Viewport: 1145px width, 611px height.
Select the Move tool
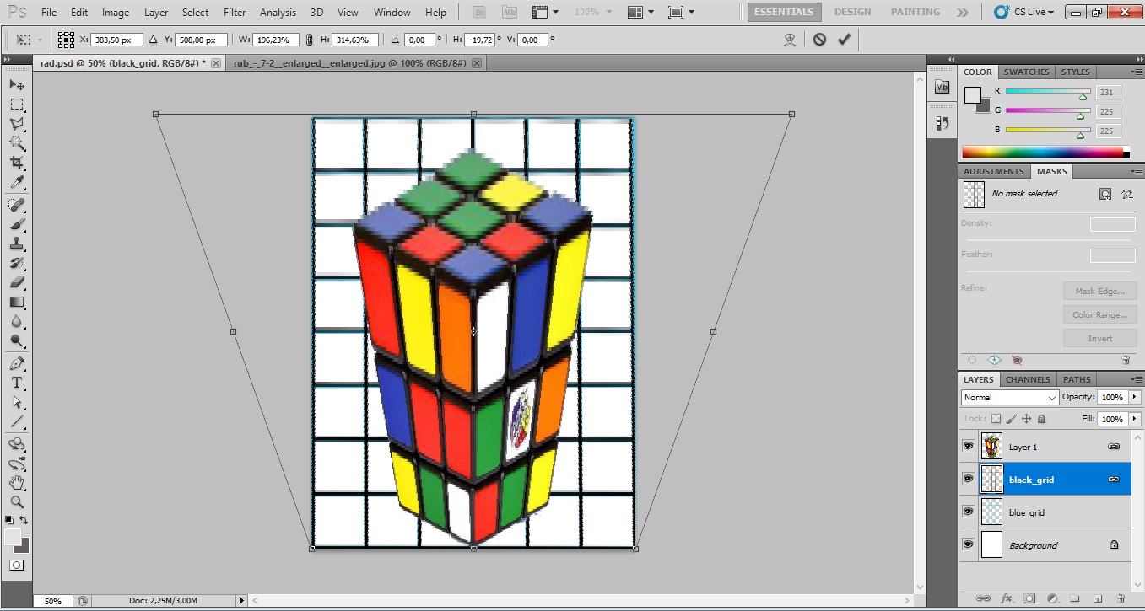coord(17,85)
